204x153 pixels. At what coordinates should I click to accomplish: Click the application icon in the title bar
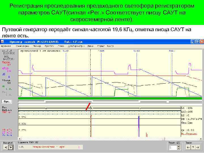pos(2,42)
